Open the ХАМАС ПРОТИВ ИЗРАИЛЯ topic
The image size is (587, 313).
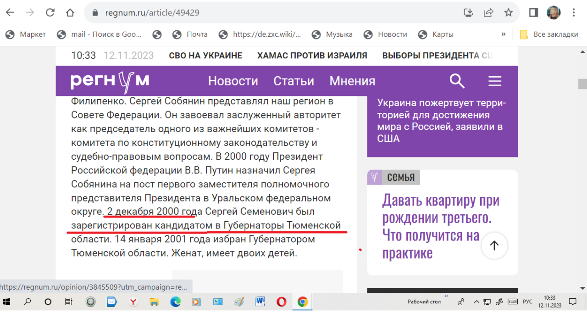[312, 56]
